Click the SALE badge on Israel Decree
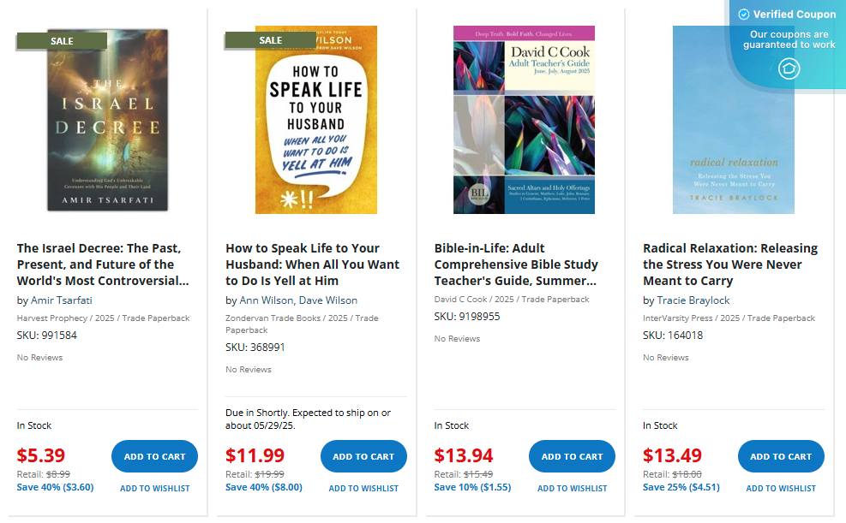The width and height of the screenshot is (846, 523). [x=62, y=40]
